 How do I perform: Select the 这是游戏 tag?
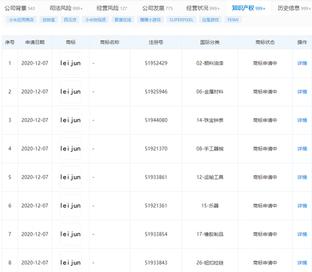coord(210,20)
